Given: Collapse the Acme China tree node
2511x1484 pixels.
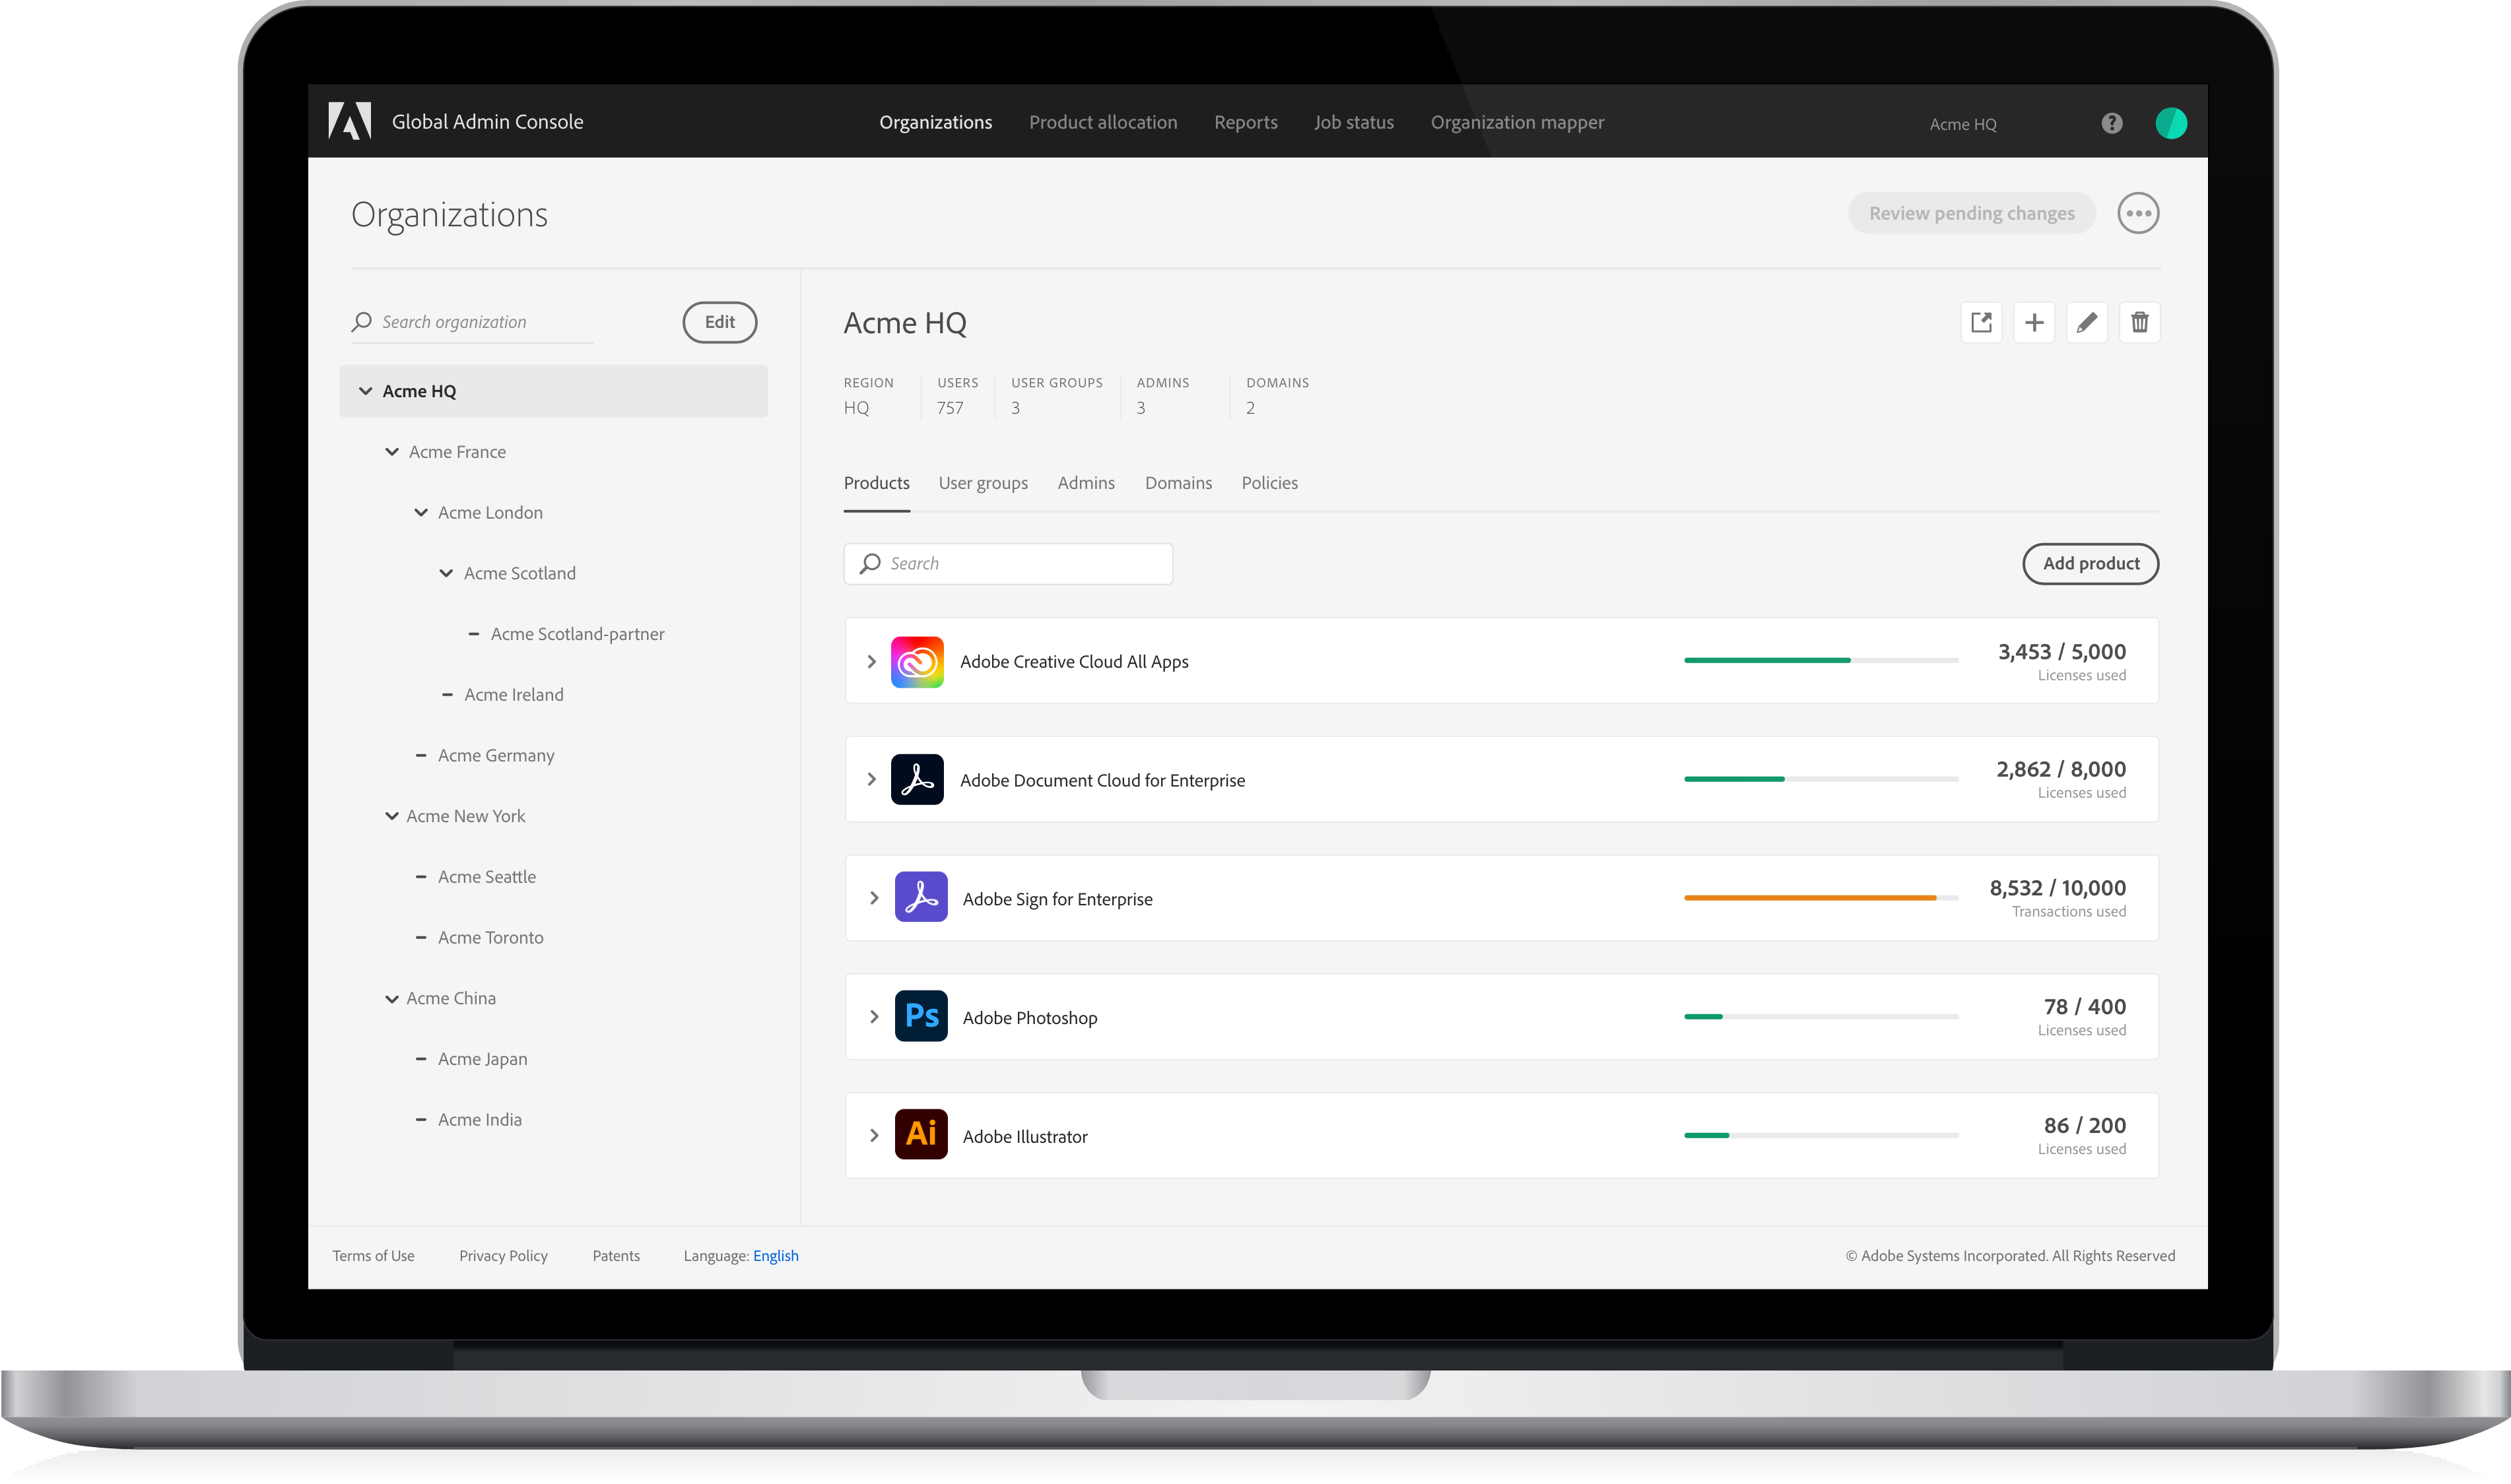Looking at the screenshot, I should tap(392, 999).
